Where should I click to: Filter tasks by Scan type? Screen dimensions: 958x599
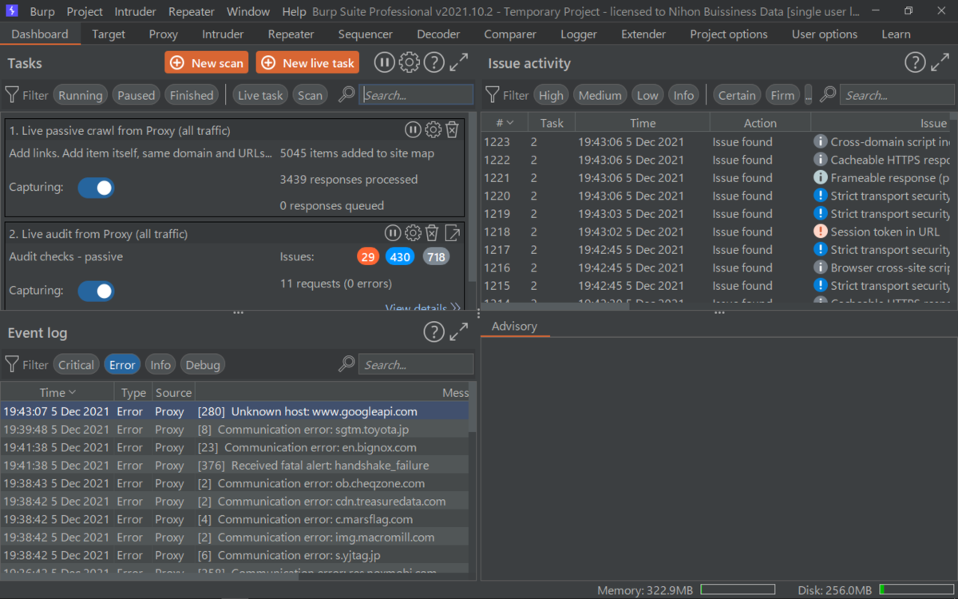click(310, 95)
